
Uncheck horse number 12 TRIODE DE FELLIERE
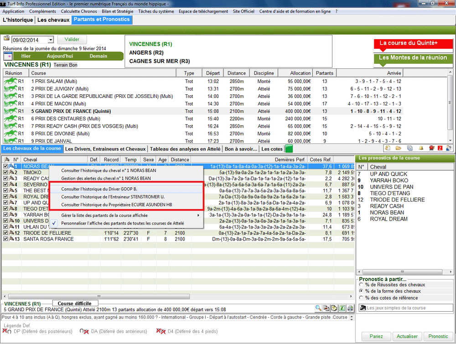point(5,233)
